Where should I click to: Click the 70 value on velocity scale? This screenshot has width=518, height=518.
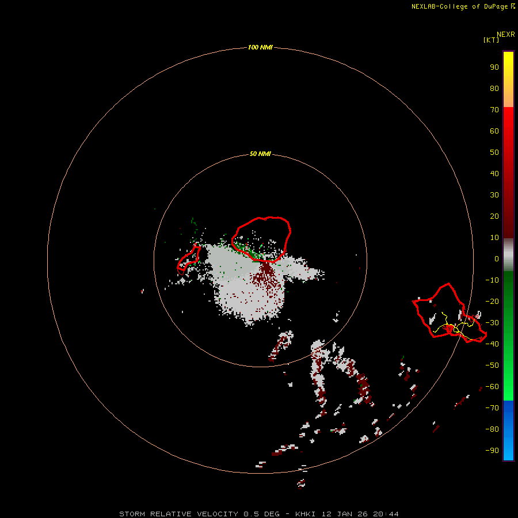(494, 110)
